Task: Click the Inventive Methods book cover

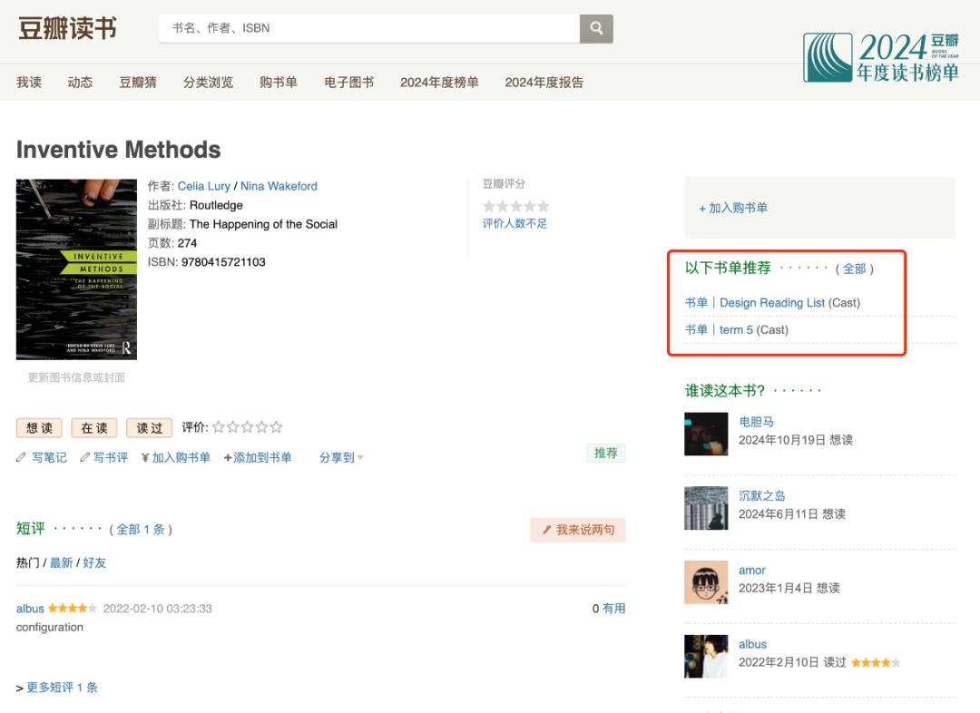Action: tap(76, 269)
